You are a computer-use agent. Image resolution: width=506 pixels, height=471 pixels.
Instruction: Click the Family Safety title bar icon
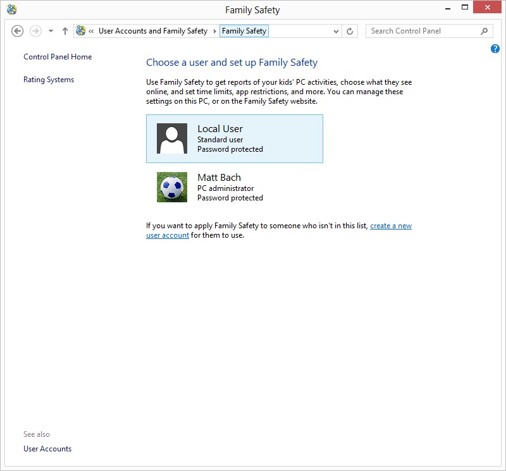coord(11,9)
